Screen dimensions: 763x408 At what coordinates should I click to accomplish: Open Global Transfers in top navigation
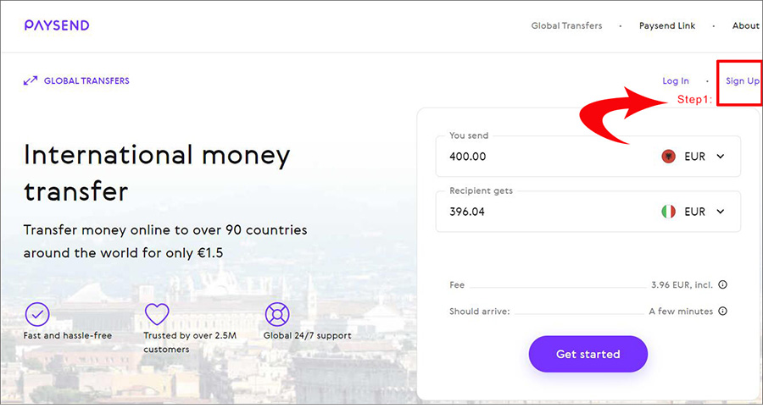click(566, 25)
